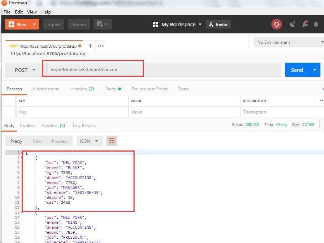Click the "job": "PRESIDENT" line

[67, 237]
